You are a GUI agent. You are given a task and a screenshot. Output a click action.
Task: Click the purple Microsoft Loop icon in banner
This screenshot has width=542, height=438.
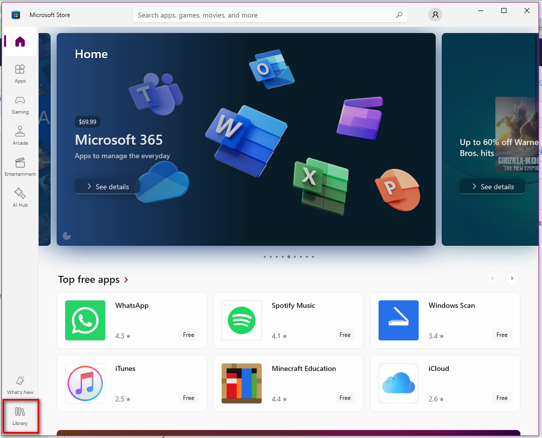point(360,118)
